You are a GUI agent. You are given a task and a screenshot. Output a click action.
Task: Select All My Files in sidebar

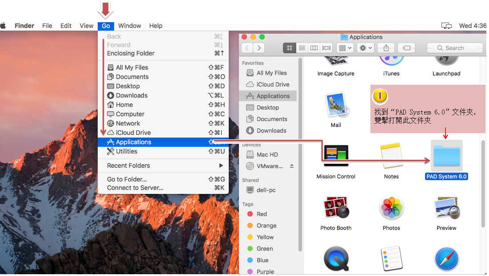point(268,73)
